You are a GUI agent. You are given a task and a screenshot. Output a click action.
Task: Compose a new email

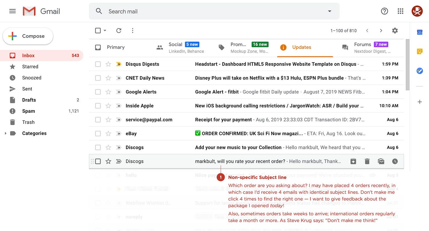point(28,36)
